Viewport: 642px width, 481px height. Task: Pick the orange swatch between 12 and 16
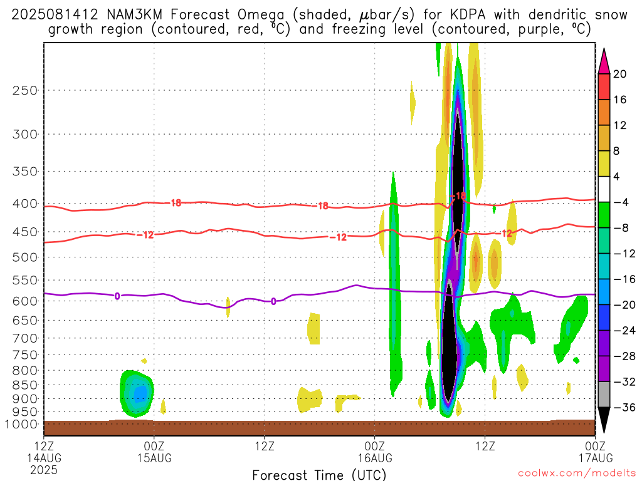tap(604, 113)
